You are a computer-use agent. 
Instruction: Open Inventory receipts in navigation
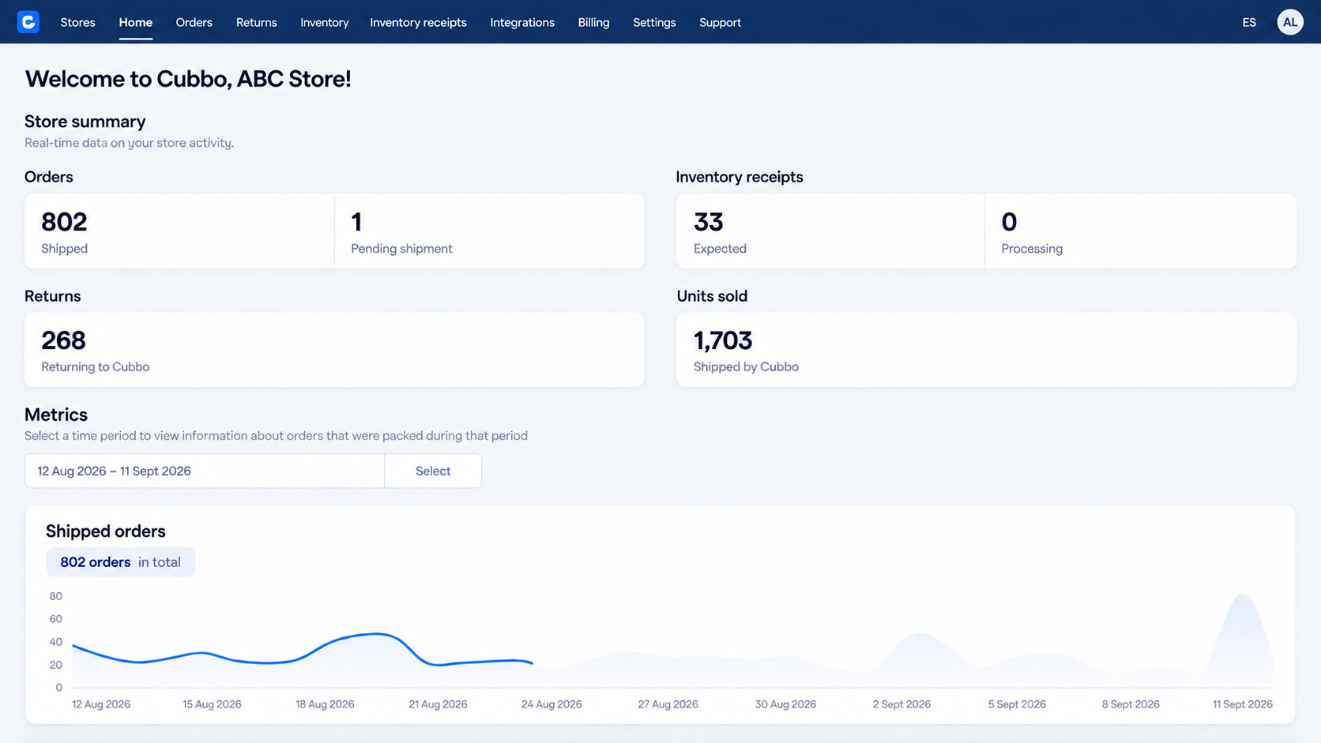[418, 22]
